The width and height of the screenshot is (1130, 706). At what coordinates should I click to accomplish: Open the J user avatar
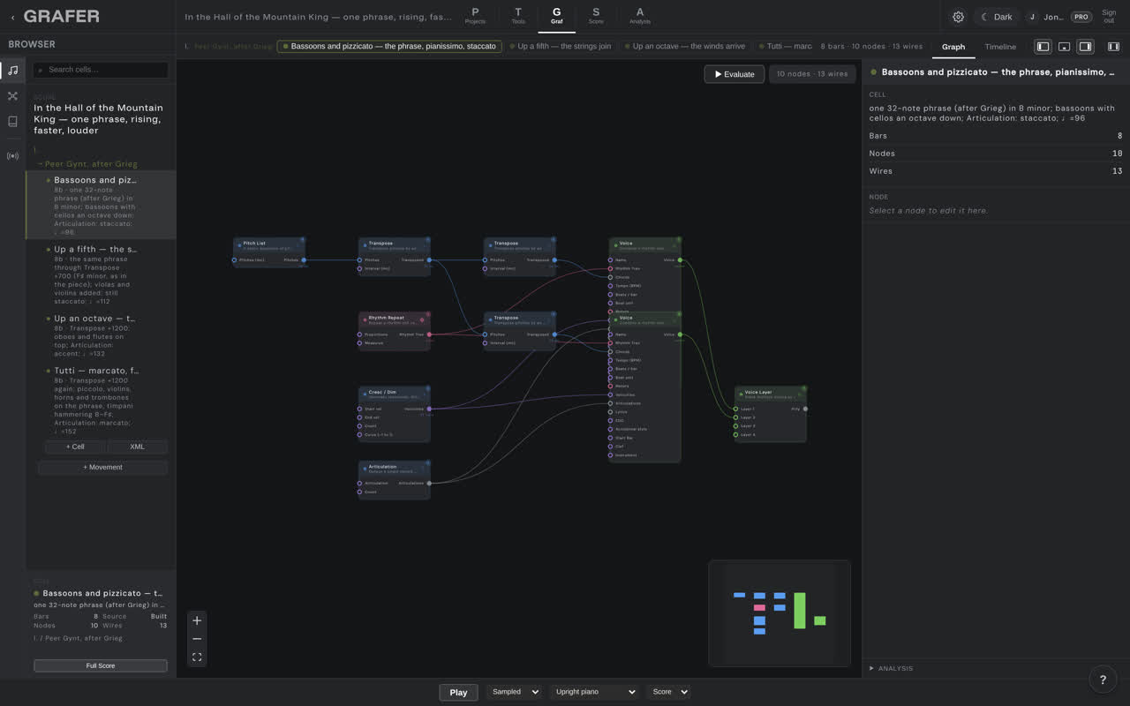click(1032, 17)
